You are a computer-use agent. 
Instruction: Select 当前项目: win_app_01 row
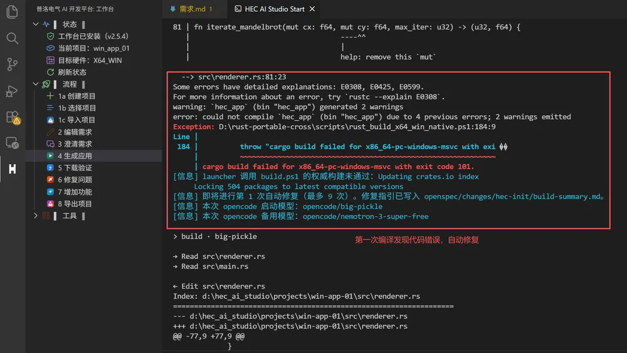coord(94,48)
